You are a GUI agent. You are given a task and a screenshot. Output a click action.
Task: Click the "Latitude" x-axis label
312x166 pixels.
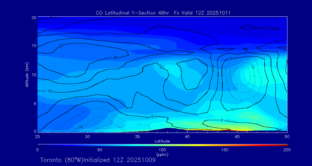pos(162,141)
